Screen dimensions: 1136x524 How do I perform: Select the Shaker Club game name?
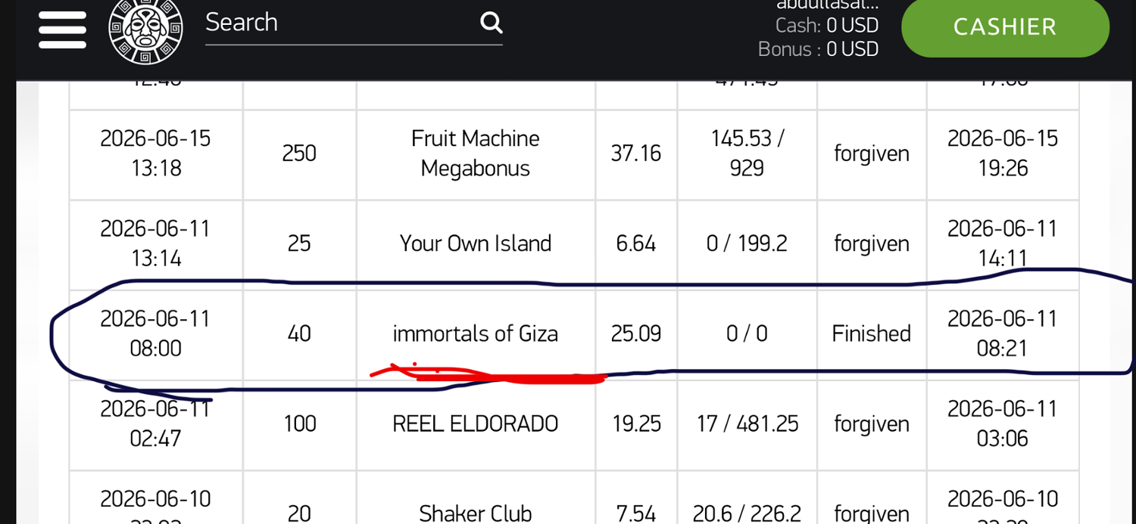tap(476, 513)
